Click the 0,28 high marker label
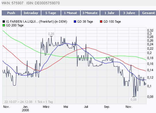The width and height of the screenshot is (156, 113). [x=51, y=34]
